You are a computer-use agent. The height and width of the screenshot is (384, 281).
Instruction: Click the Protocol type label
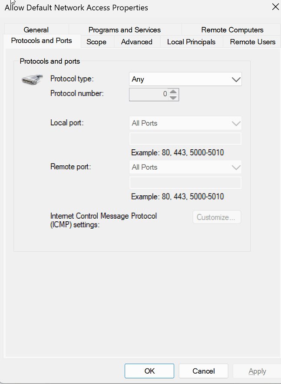(72, 79)
